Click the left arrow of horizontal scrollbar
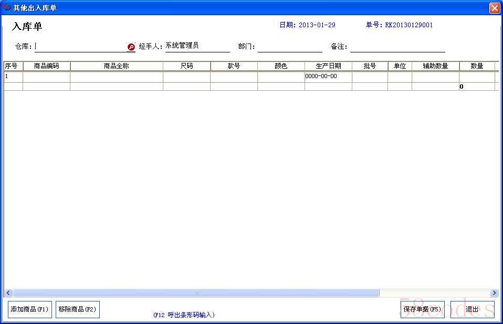Viewport: 503px width, 324px height. click(x=8, y=293)
